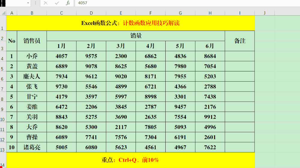Select cell with name '大乔'

pyautogui.click(x=32, y=127)
